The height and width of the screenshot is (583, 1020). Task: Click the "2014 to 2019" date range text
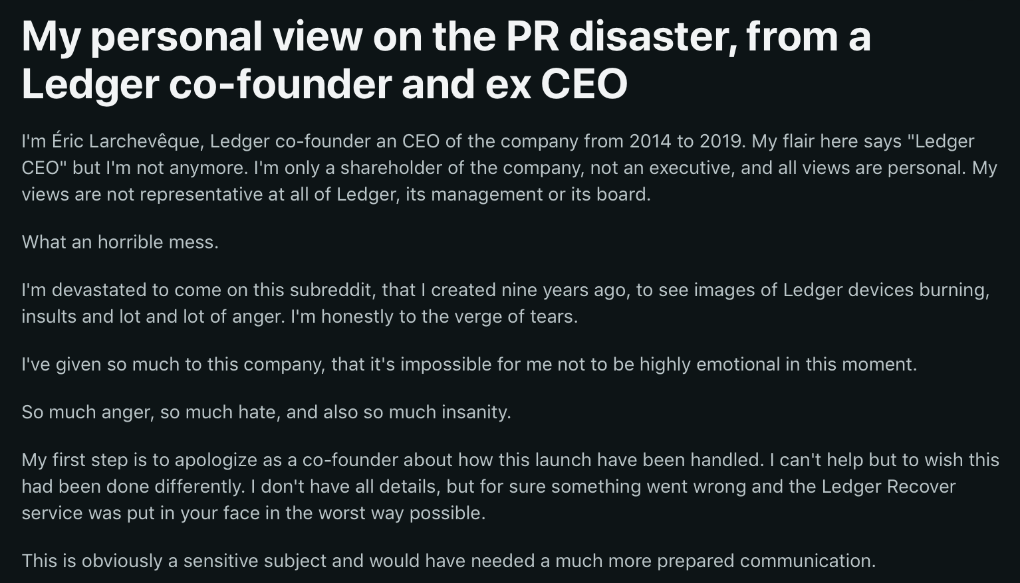688,141
